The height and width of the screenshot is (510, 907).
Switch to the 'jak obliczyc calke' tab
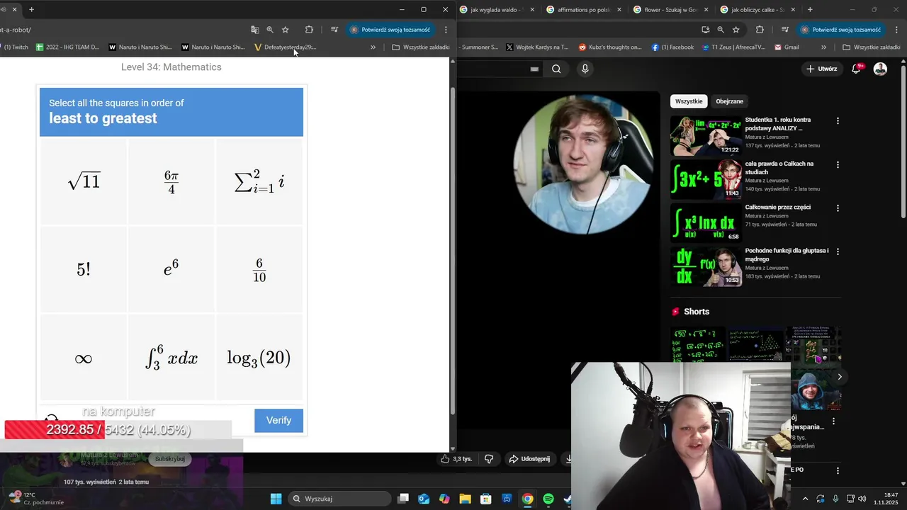755,10
